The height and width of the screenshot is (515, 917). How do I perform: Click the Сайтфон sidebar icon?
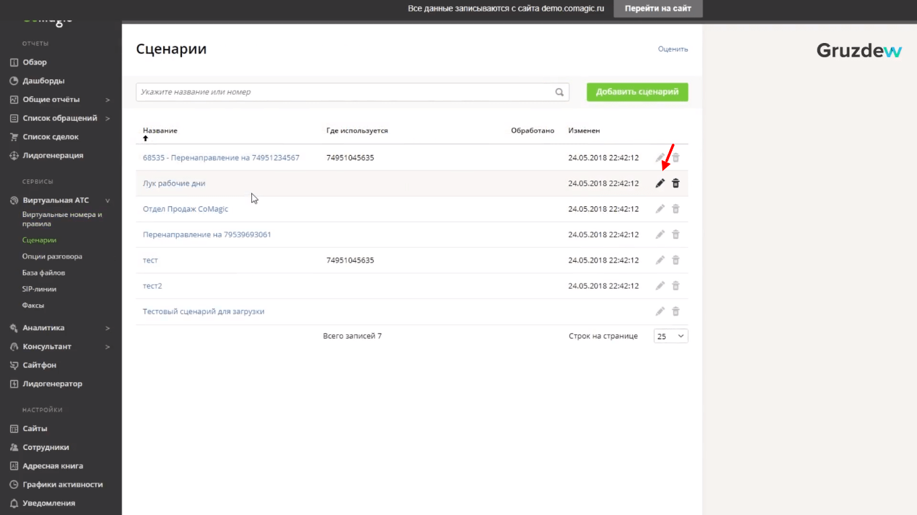(14, 365)
